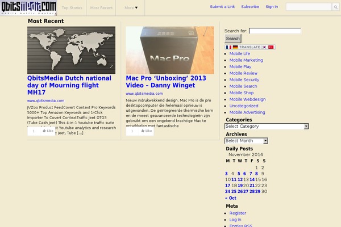
Task: Open Mac Pro Unboxing 2013 Video headline
Action: [166, 82]
